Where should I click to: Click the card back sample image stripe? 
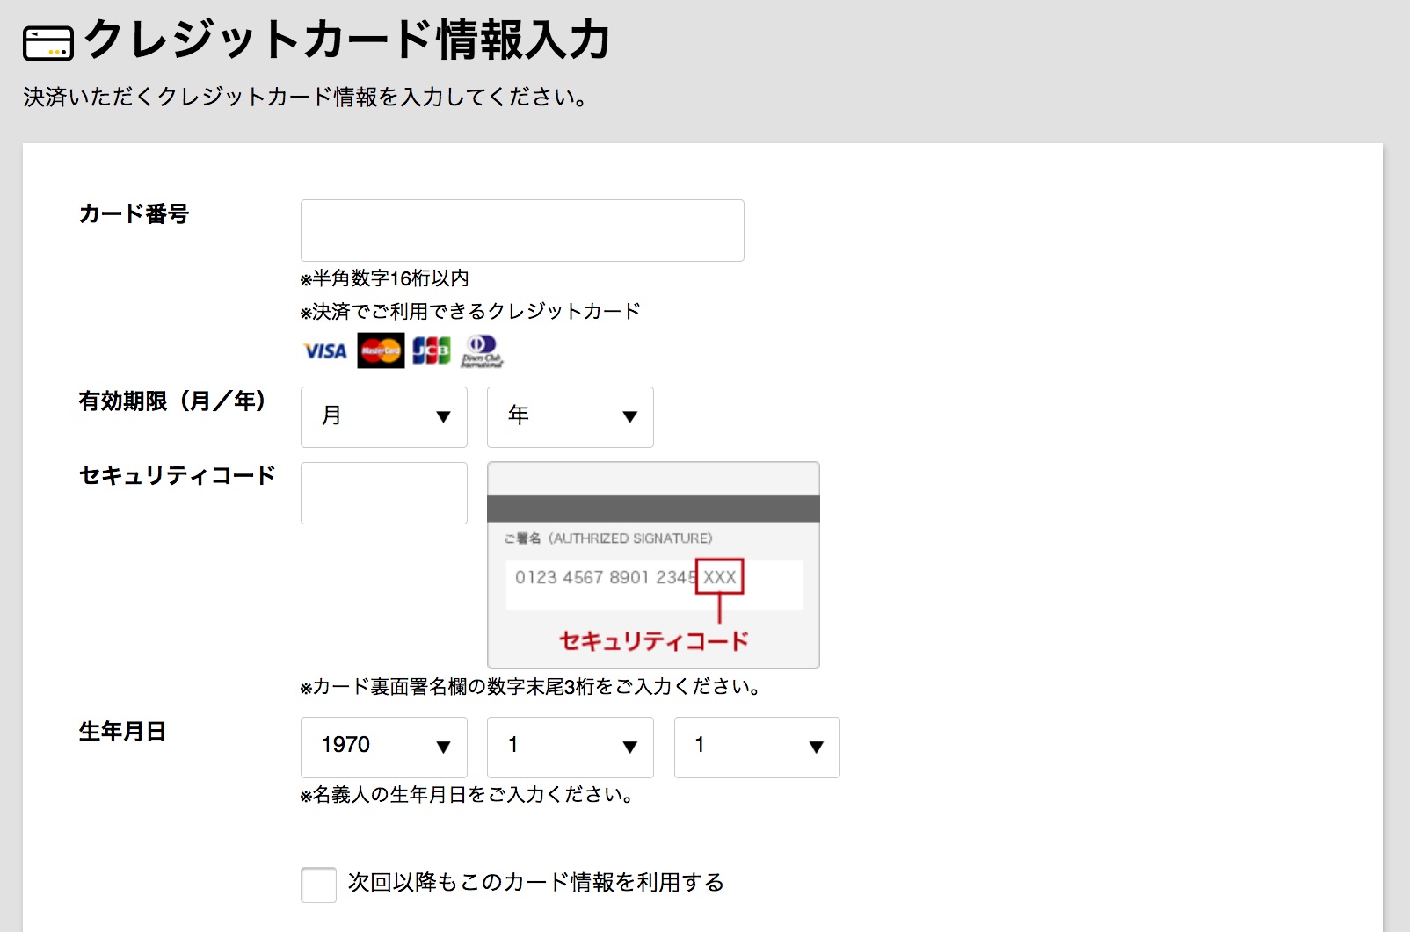653,508
